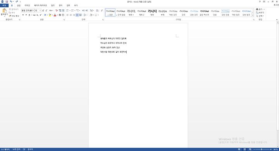Apply the 제목 2 heading style
The width and height of the screenshot is (279, 151).
[x=142, y=13]
